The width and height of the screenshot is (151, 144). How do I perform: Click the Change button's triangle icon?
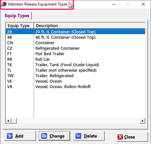(x=44, y=136)
